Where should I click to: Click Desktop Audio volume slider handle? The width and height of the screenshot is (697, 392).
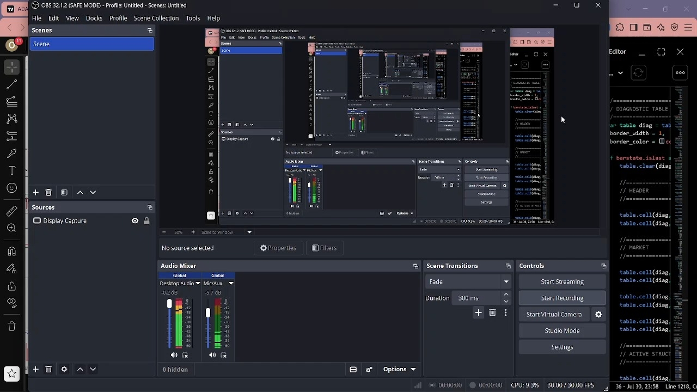click(x=169, y=304)
